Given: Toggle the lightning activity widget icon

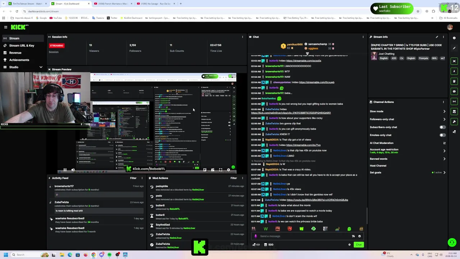Looking at the screenshot, I should pyautogui.click(x=454, y=71).
